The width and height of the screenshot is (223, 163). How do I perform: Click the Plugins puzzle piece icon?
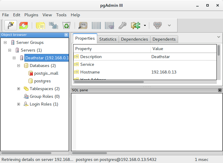coord(136,25)
